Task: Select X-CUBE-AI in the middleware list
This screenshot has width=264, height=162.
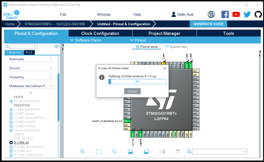Action: 21,143
